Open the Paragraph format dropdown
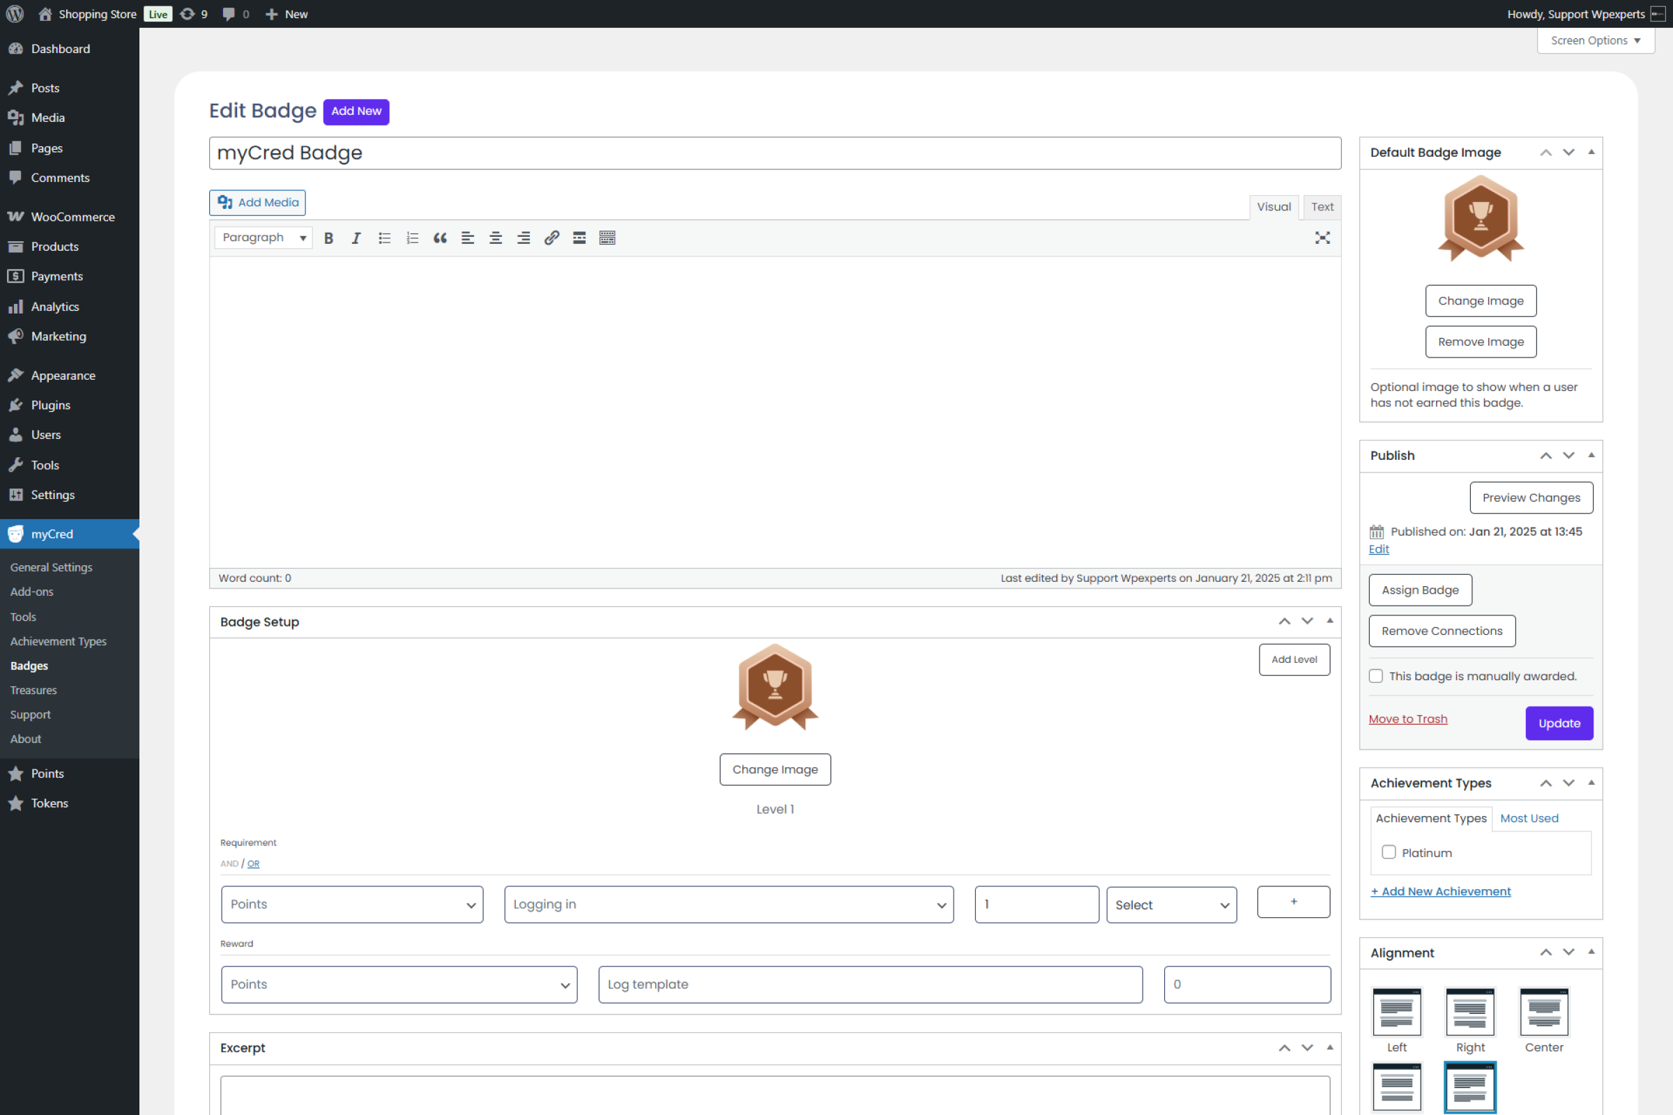This screenshot has width=1673, height=1115. 263,238
